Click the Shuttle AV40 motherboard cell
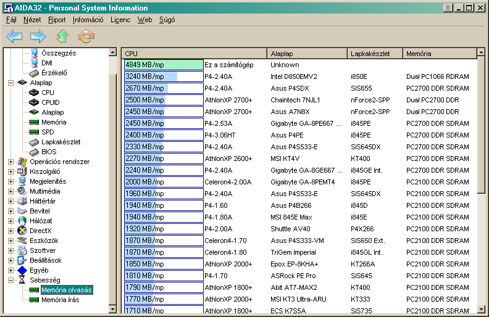The height and width of the screenshot is (317, 489). click(290, 229)
